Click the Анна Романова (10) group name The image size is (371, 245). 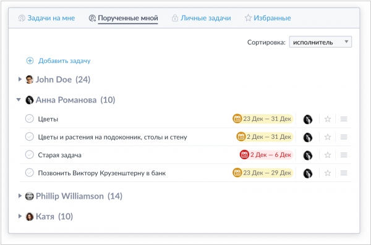(75, 100)
